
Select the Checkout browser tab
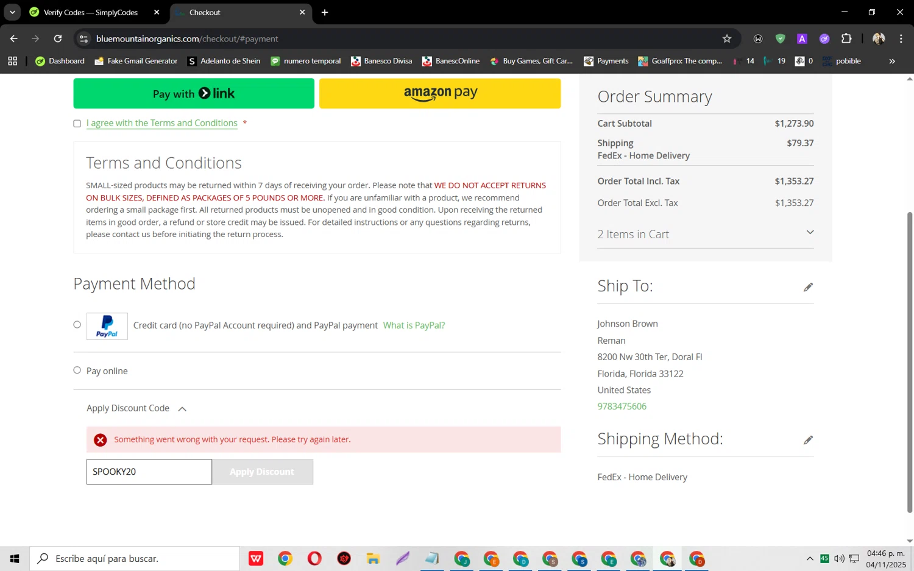[x=240, y=12]
